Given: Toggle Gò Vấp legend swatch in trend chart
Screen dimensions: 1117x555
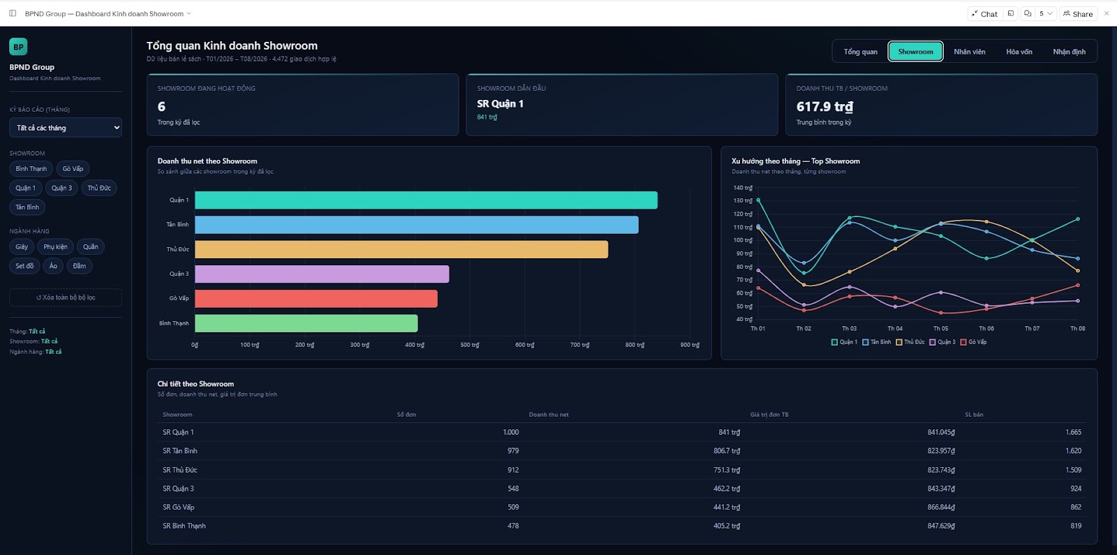Looking at the screenshot, I should tap(963, 342).
